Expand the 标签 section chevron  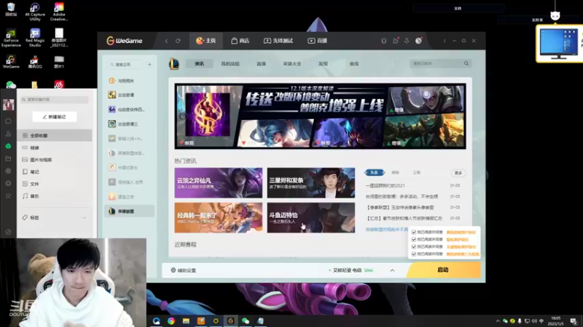pyautogui.click(x=84, y=217)
